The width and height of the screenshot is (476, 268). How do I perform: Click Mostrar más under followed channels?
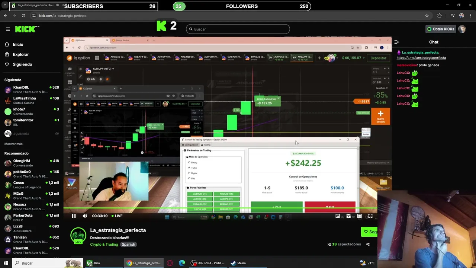pos(13,144)
